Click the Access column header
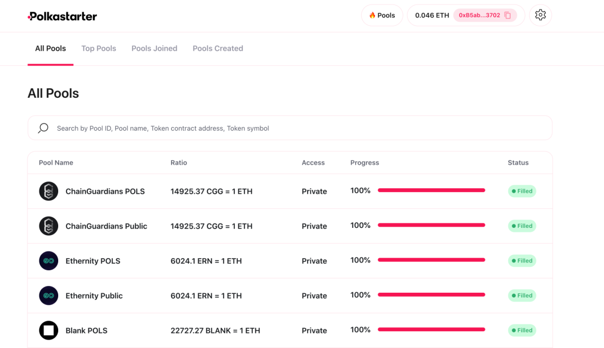 tap(313, 163)
